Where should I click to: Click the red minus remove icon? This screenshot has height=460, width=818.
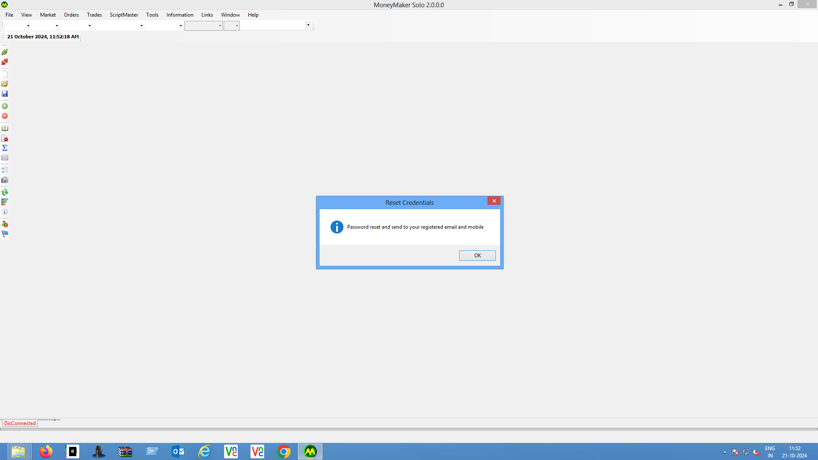pyautogui.click(x=5, y=116)
